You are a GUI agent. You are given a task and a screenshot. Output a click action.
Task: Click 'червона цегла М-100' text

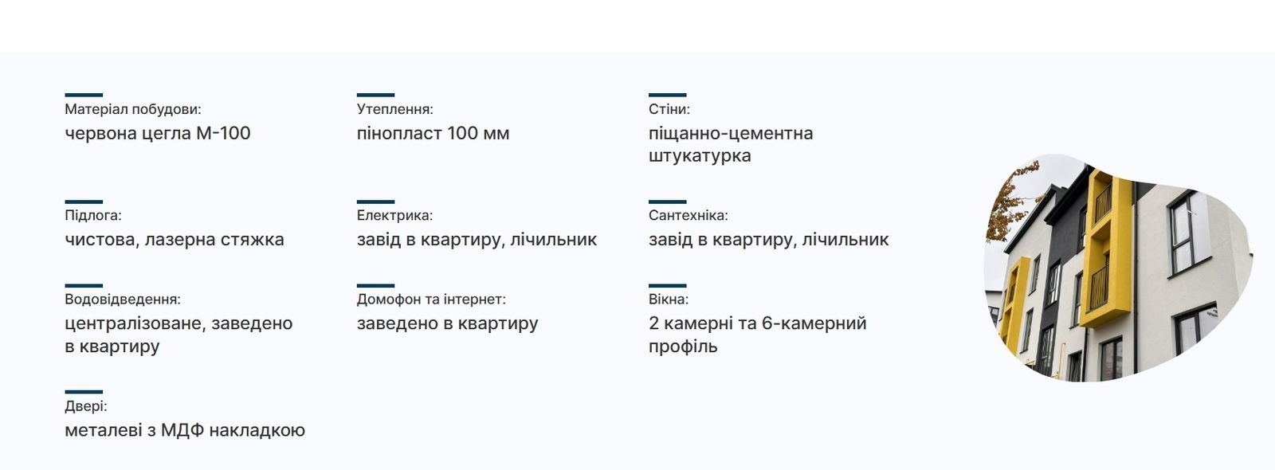click(158, 133)
